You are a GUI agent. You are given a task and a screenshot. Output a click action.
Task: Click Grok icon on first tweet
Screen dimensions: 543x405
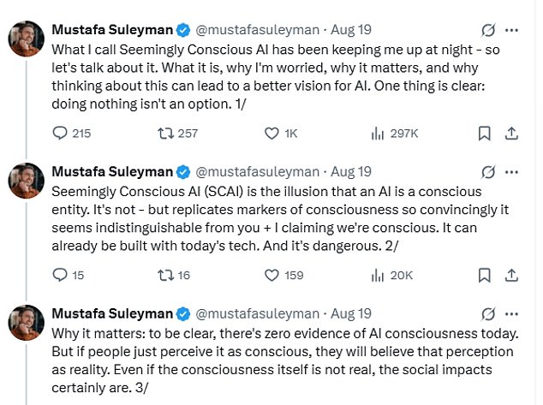488,30
